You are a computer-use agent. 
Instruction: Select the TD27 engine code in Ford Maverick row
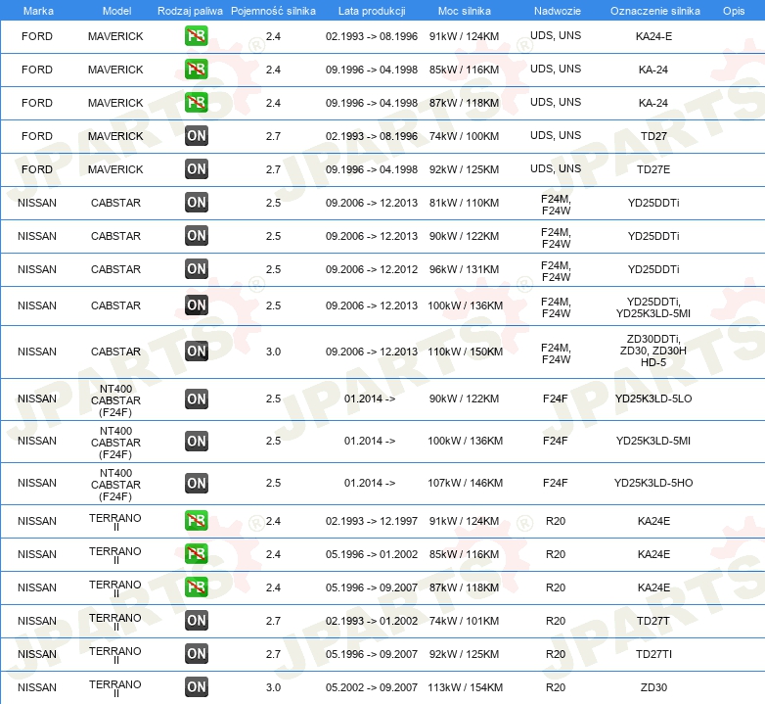[x=653, y=136]
